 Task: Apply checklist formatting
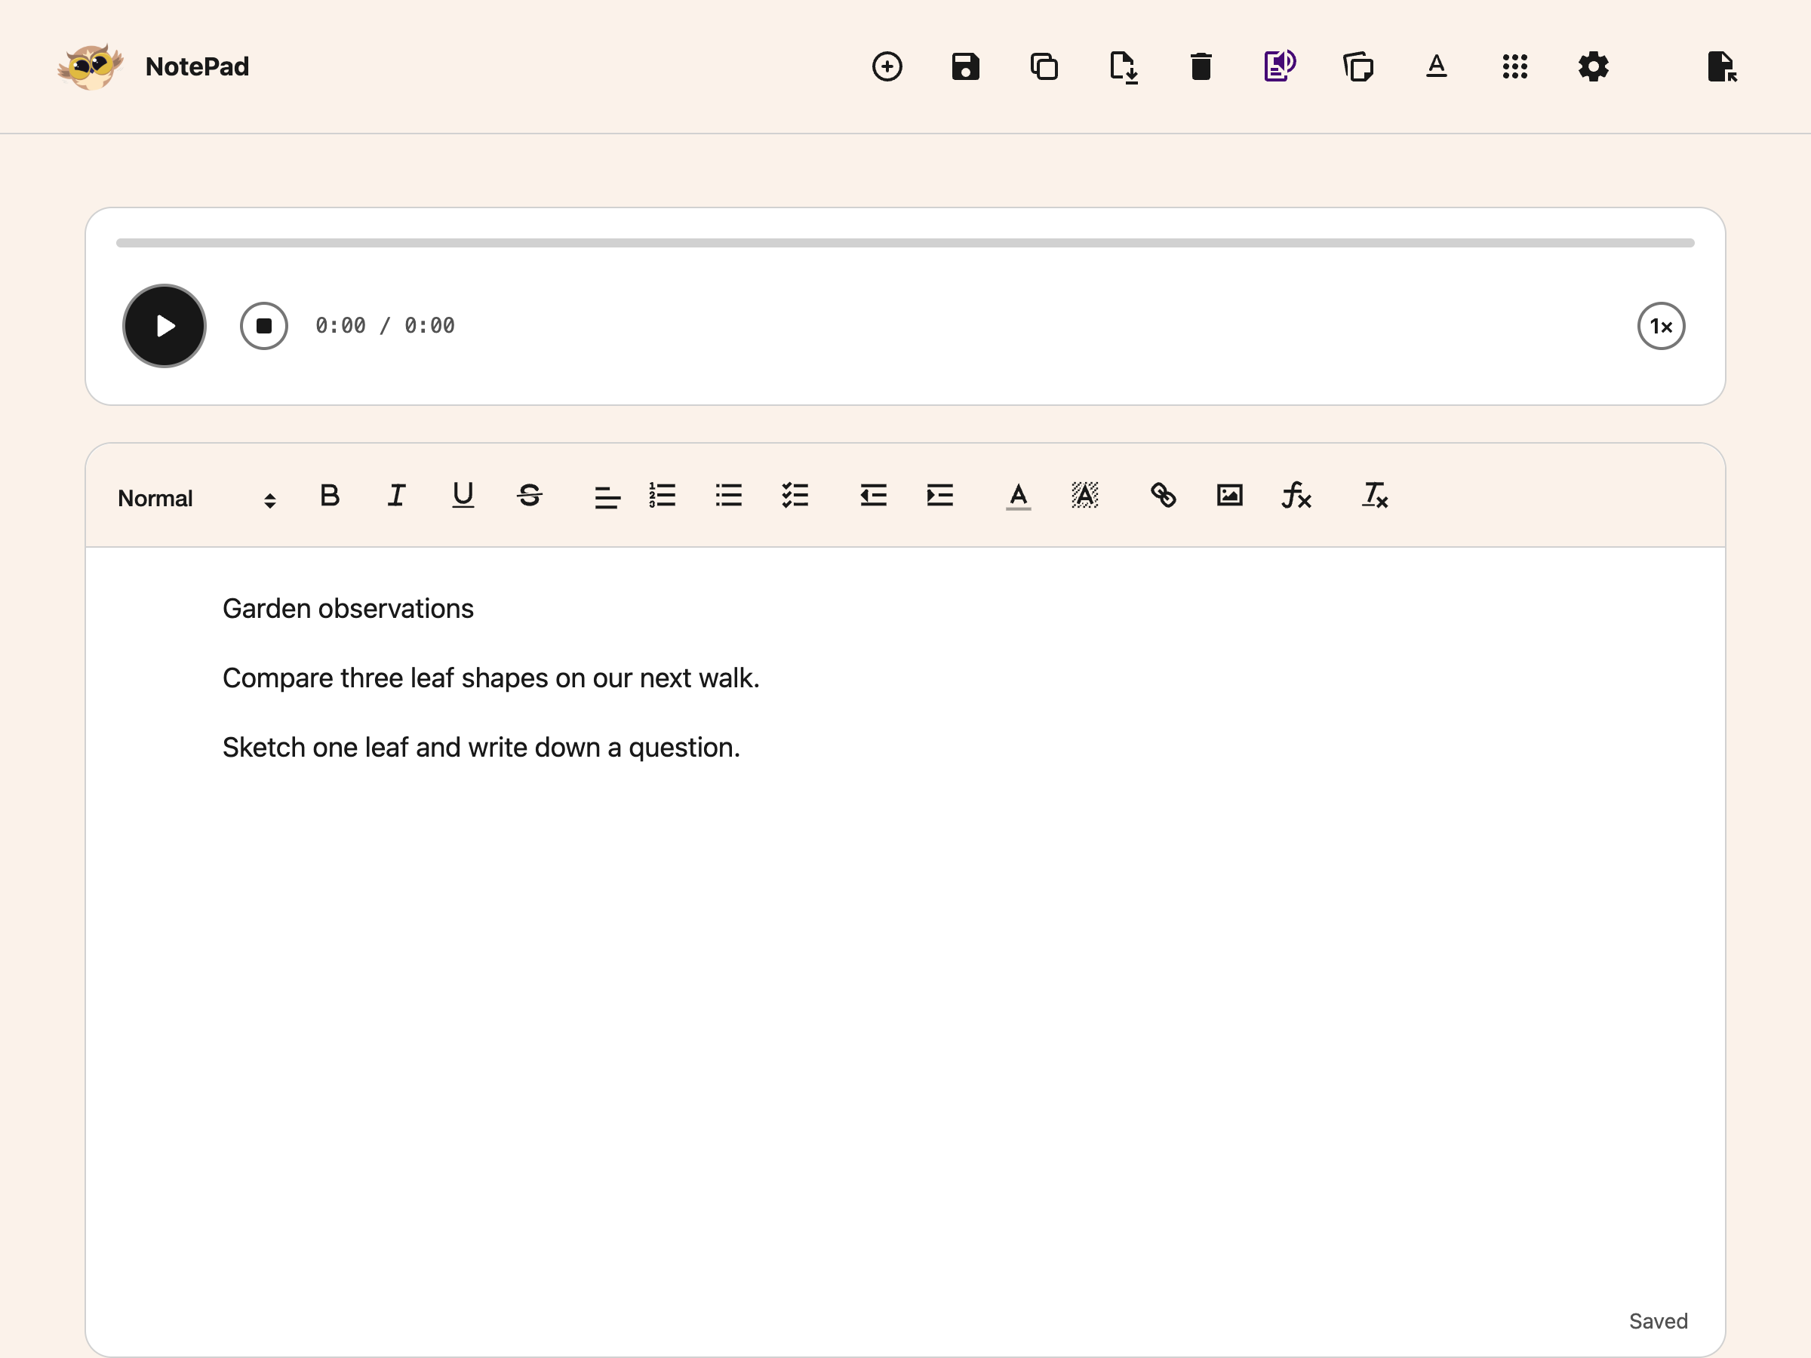[794, 495]
